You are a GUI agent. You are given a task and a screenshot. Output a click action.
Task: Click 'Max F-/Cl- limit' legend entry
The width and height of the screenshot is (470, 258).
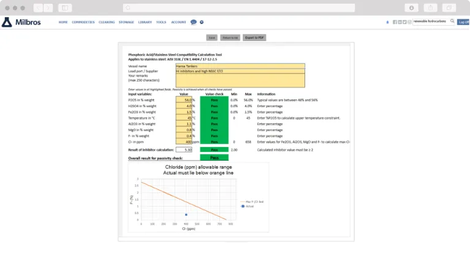(x=252, y=202)
